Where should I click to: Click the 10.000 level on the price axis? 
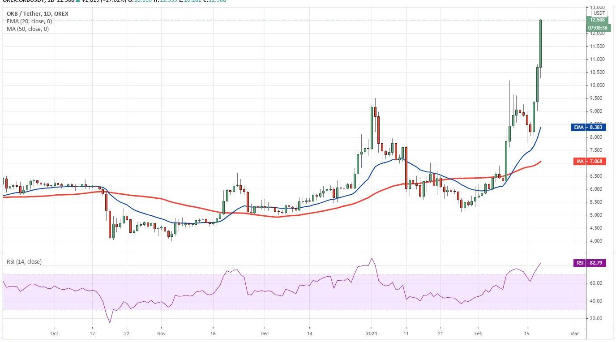[x=597, y=85]
